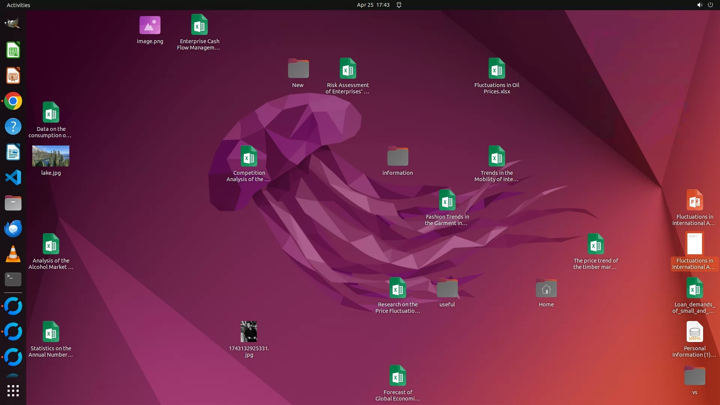Viewport: 720px width, 405px height.
Task: Click the Help question mark dock icon
Action: tap(13, 126)
